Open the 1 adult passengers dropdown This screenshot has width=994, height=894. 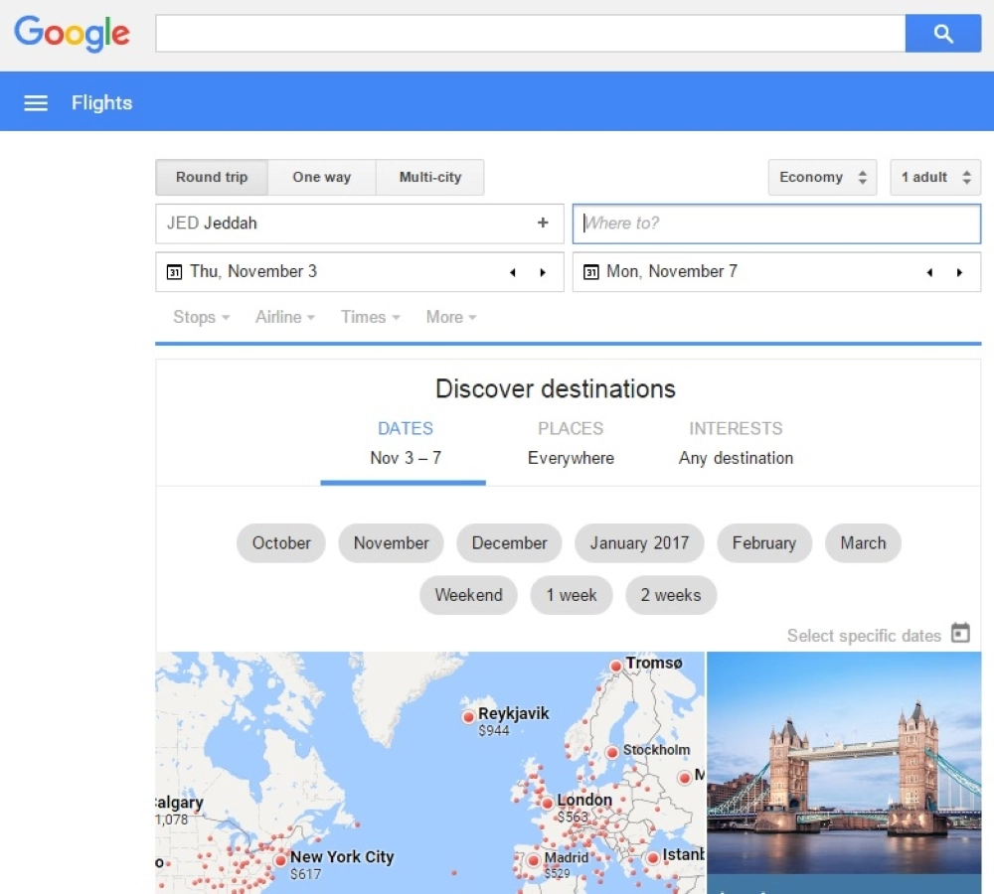pyautogui.click(x=934, y=178)
